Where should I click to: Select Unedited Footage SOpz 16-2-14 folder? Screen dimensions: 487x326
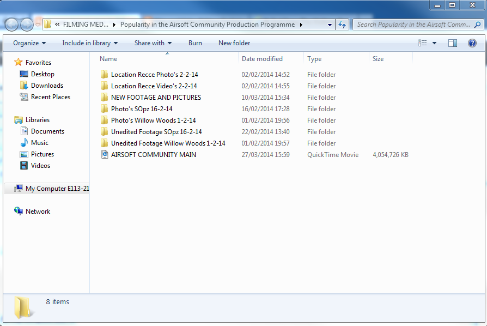[156, 132]
